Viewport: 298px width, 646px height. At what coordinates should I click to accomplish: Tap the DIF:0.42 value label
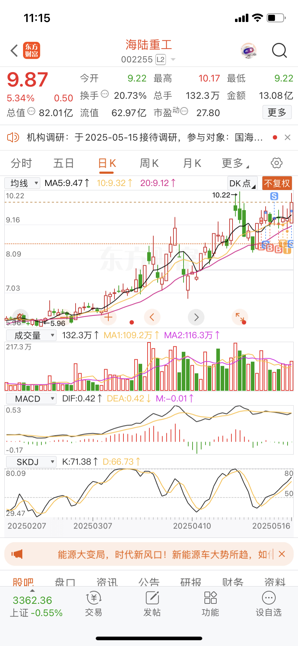pyautogui.click(x=82, y=399)
